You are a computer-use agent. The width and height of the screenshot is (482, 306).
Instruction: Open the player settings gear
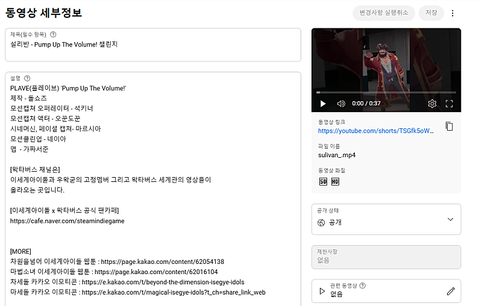pyautogui.click(x=432, y=104)
